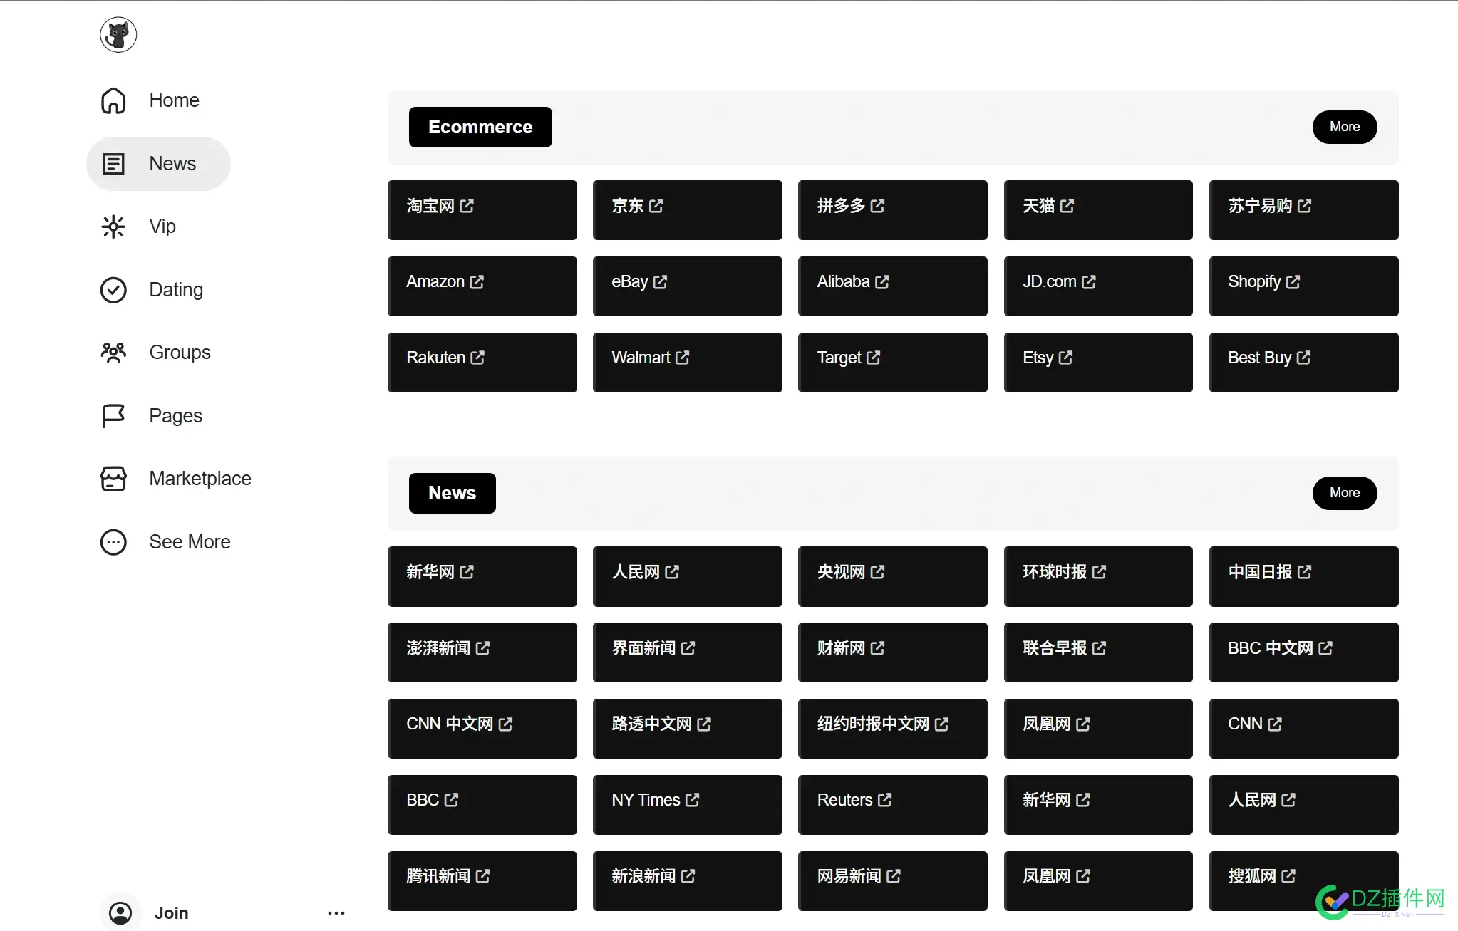Click the Home house icon
This screenshot has height=931, width=1458.
[x=113, y=100]
